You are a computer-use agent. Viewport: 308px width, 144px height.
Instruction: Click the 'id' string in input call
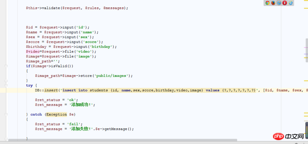tap(81, 27)
